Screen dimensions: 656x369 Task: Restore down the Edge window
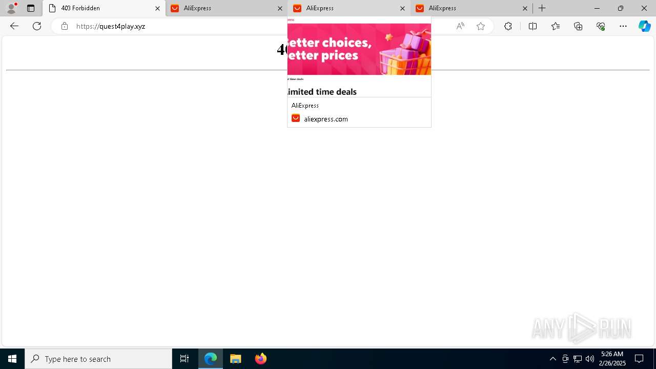[621, 8]
